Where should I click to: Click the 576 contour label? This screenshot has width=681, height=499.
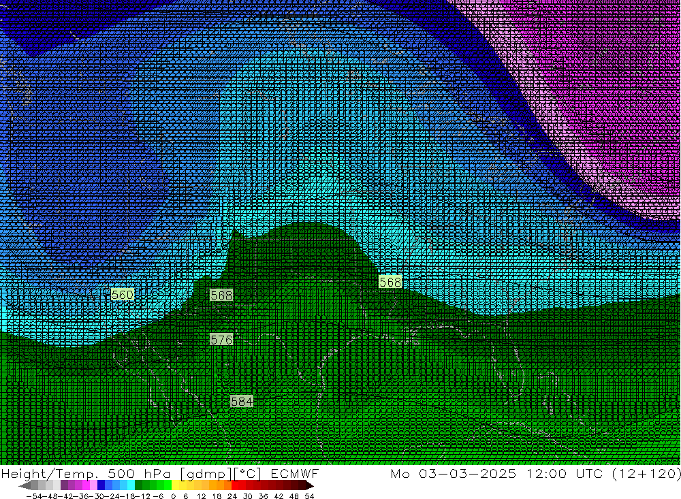coord(221,340)
